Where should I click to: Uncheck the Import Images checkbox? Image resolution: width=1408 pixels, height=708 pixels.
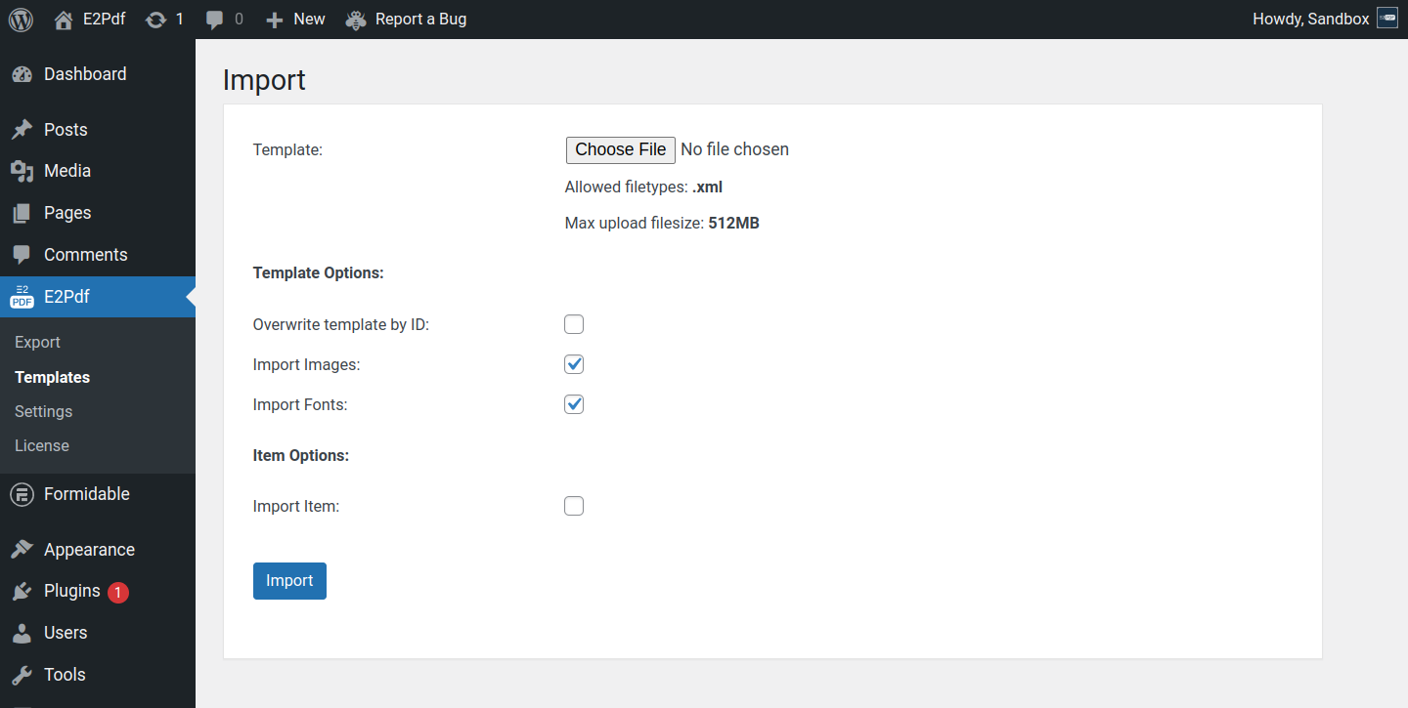[x=574, y=364]
